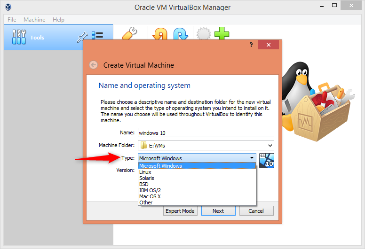Open the Help menu
Image resolution: width=365 pixels, height=249 pixels.
tap(58, 20)
